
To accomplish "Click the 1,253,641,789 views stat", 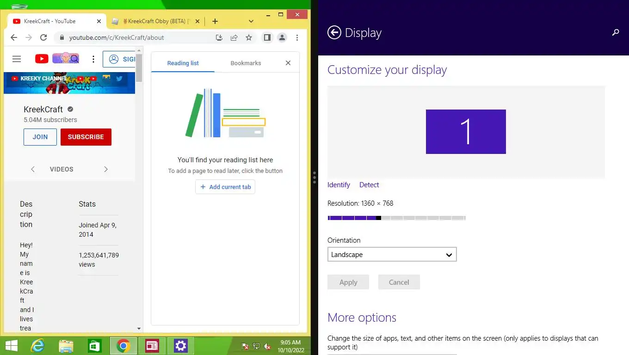I will click(x=99, y=260).
